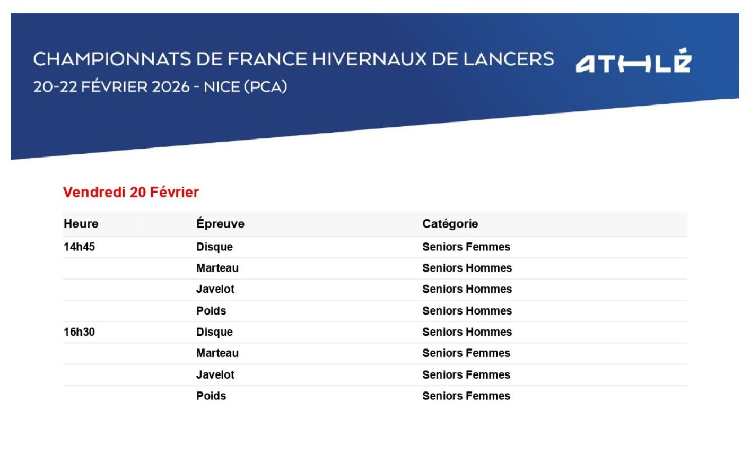Click "Disque" in the 14h45 row
This screenshot has width=750, height=462.
(x=214, y=247)
